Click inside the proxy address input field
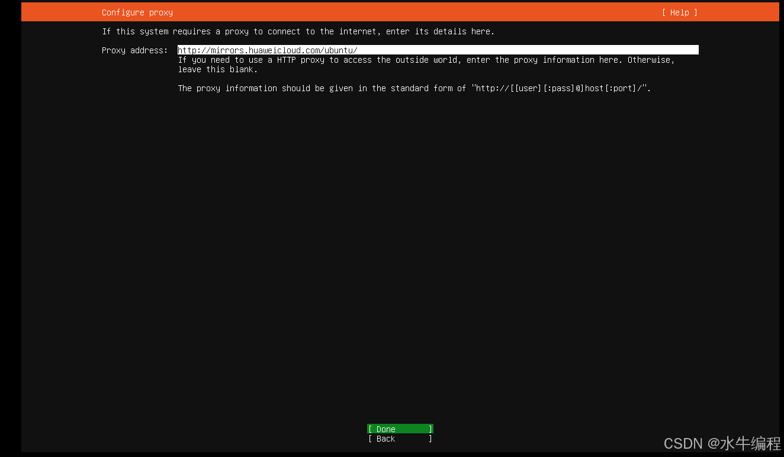 [x=415, y=50]
